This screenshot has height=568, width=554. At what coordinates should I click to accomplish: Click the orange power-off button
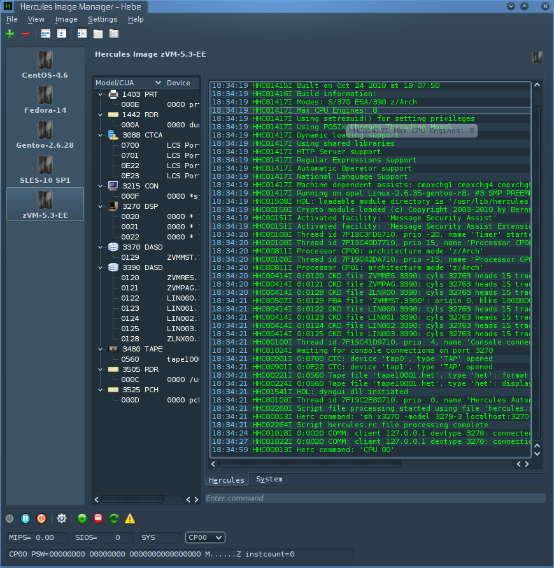[x=41, y=518]
